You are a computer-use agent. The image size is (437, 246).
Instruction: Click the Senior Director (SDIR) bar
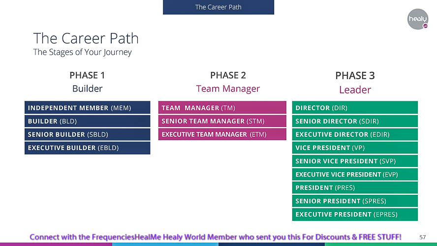(x=355, y=121)
